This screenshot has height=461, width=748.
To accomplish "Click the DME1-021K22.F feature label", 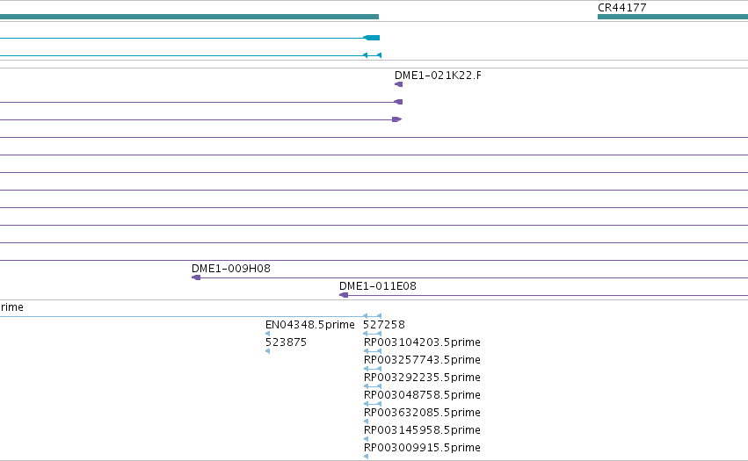I will (438, 76).
